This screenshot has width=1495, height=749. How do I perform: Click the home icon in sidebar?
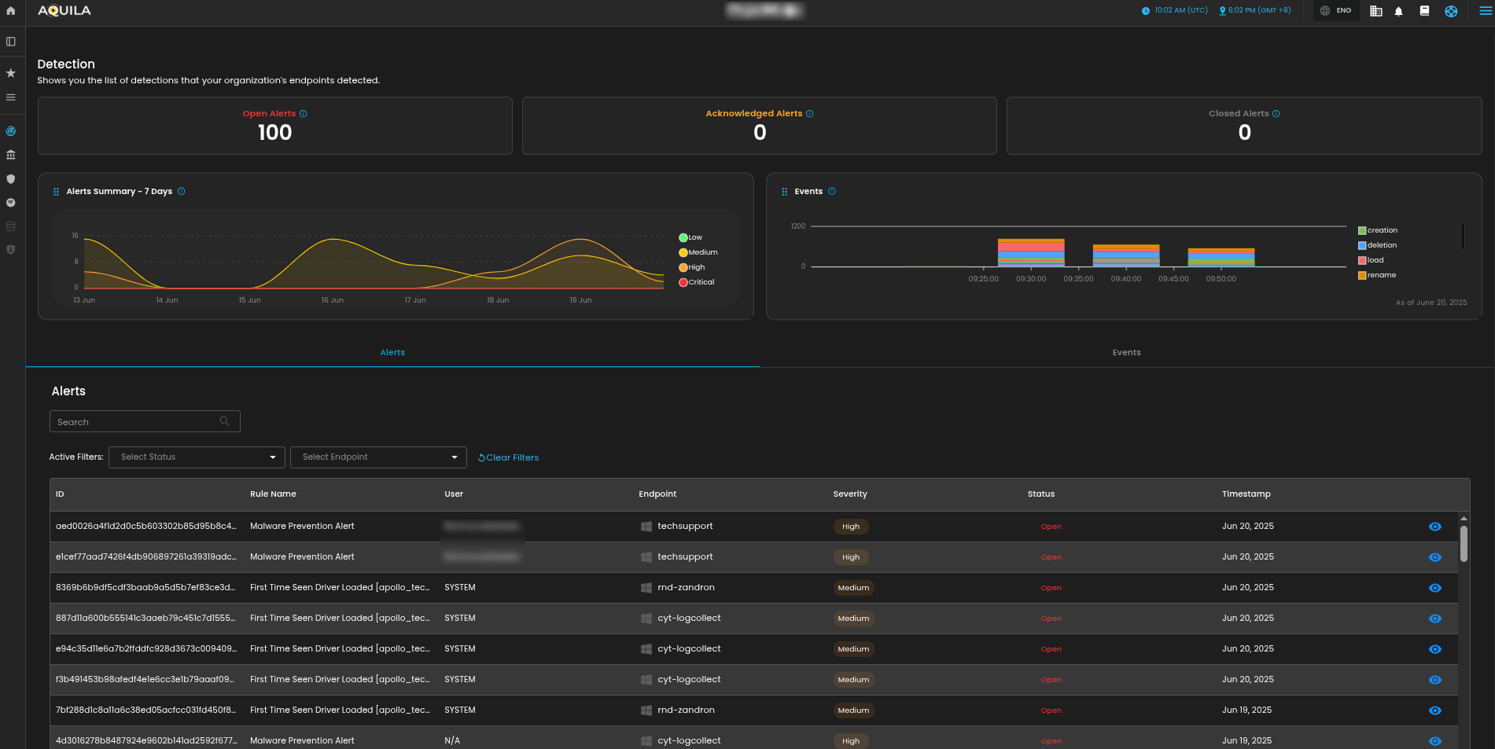pyautogui.click(x=11, y=11)
